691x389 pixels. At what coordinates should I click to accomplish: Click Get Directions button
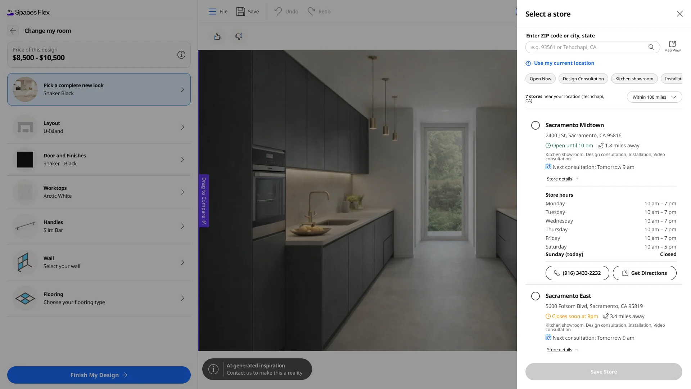click(645, 273)
